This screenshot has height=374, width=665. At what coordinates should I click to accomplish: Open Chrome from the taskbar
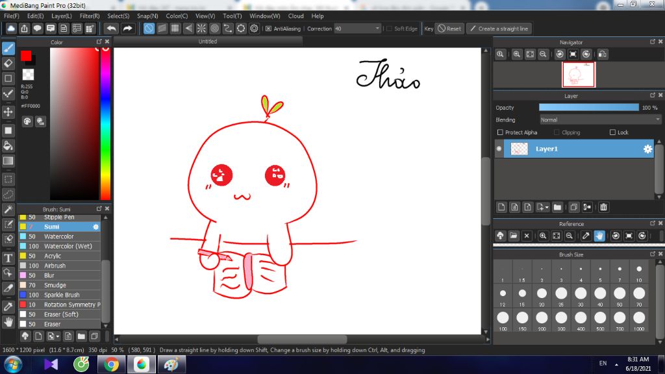[111, 365]
